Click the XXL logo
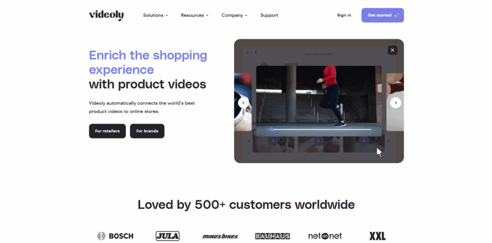This screenshot has width=492, height=243. tap(378, 236)
